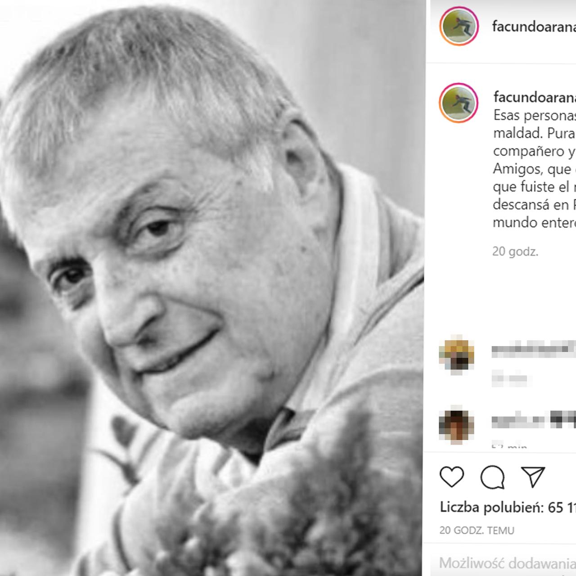This screenshot has height=576, width=576.
Task: Share post using paper plane icon
Action: [x=533, y=477]
